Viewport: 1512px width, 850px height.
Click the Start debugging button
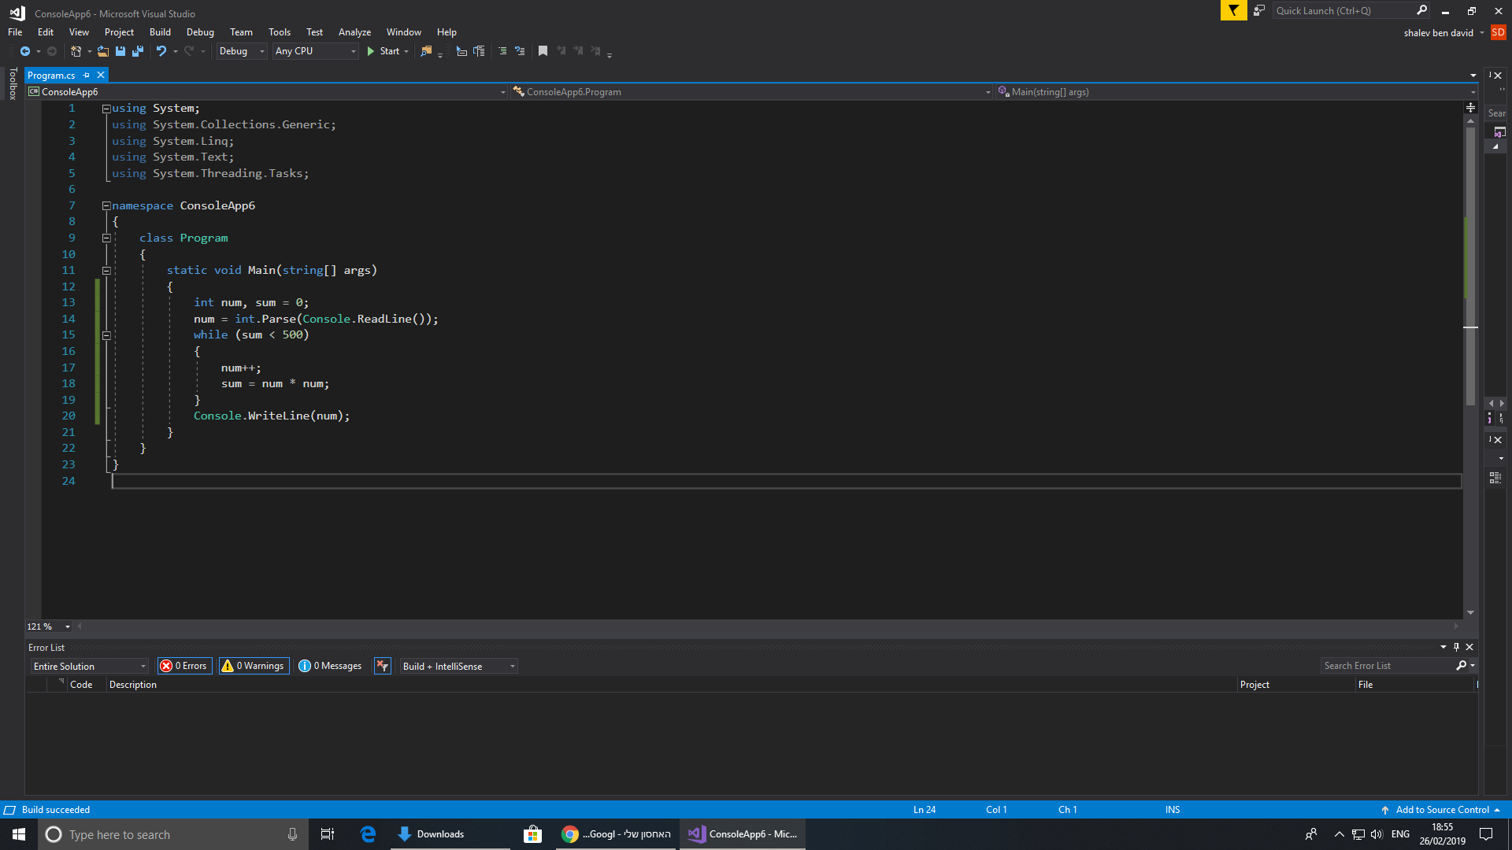pyautogui.click(x=384, y=51)
